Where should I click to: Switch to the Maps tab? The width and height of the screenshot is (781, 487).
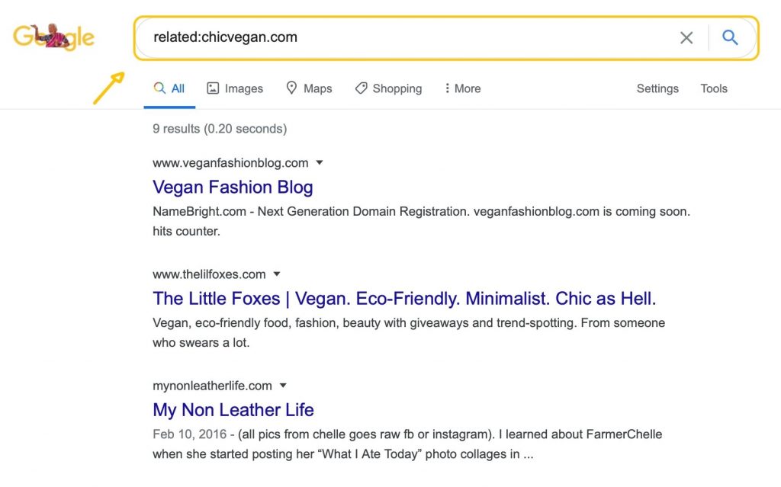point(309,88)
